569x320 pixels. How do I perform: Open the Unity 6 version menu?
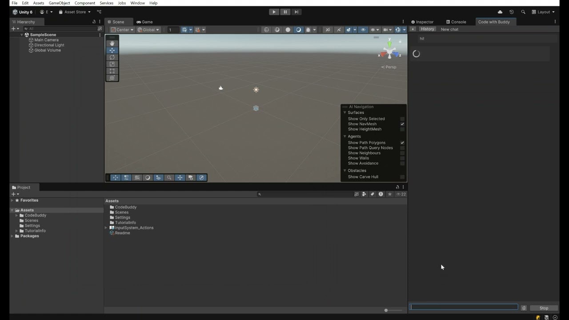click(x=22, y=12)
